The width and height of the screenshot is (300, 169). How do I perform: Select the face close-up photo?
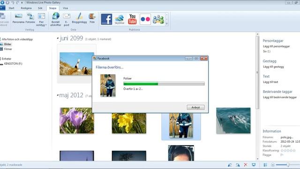181,153
